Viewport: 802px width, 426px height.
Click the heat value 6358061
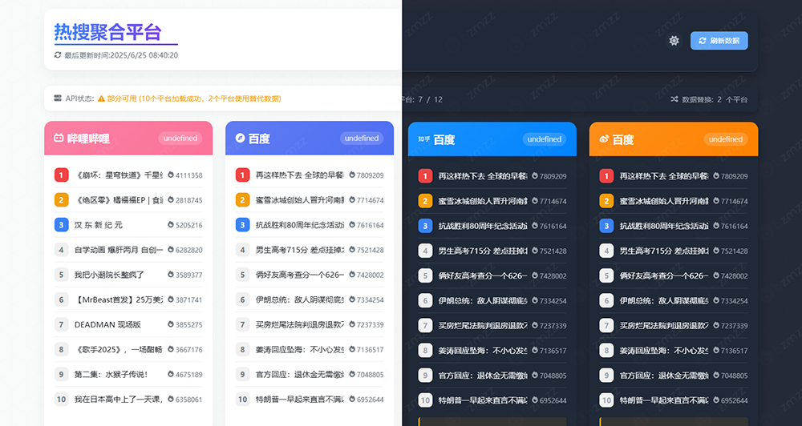coord(188,400)
